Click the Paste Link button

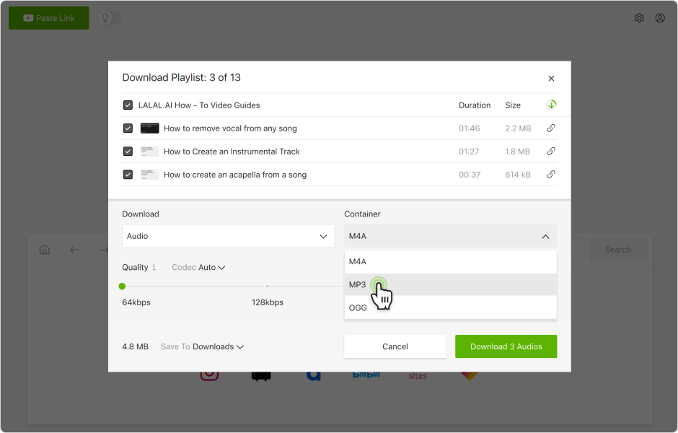click(x=49, y=18)
